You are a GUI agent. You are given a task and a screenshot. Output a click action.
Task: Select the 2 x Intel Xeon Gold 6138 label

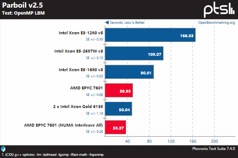tap(78, 107)
